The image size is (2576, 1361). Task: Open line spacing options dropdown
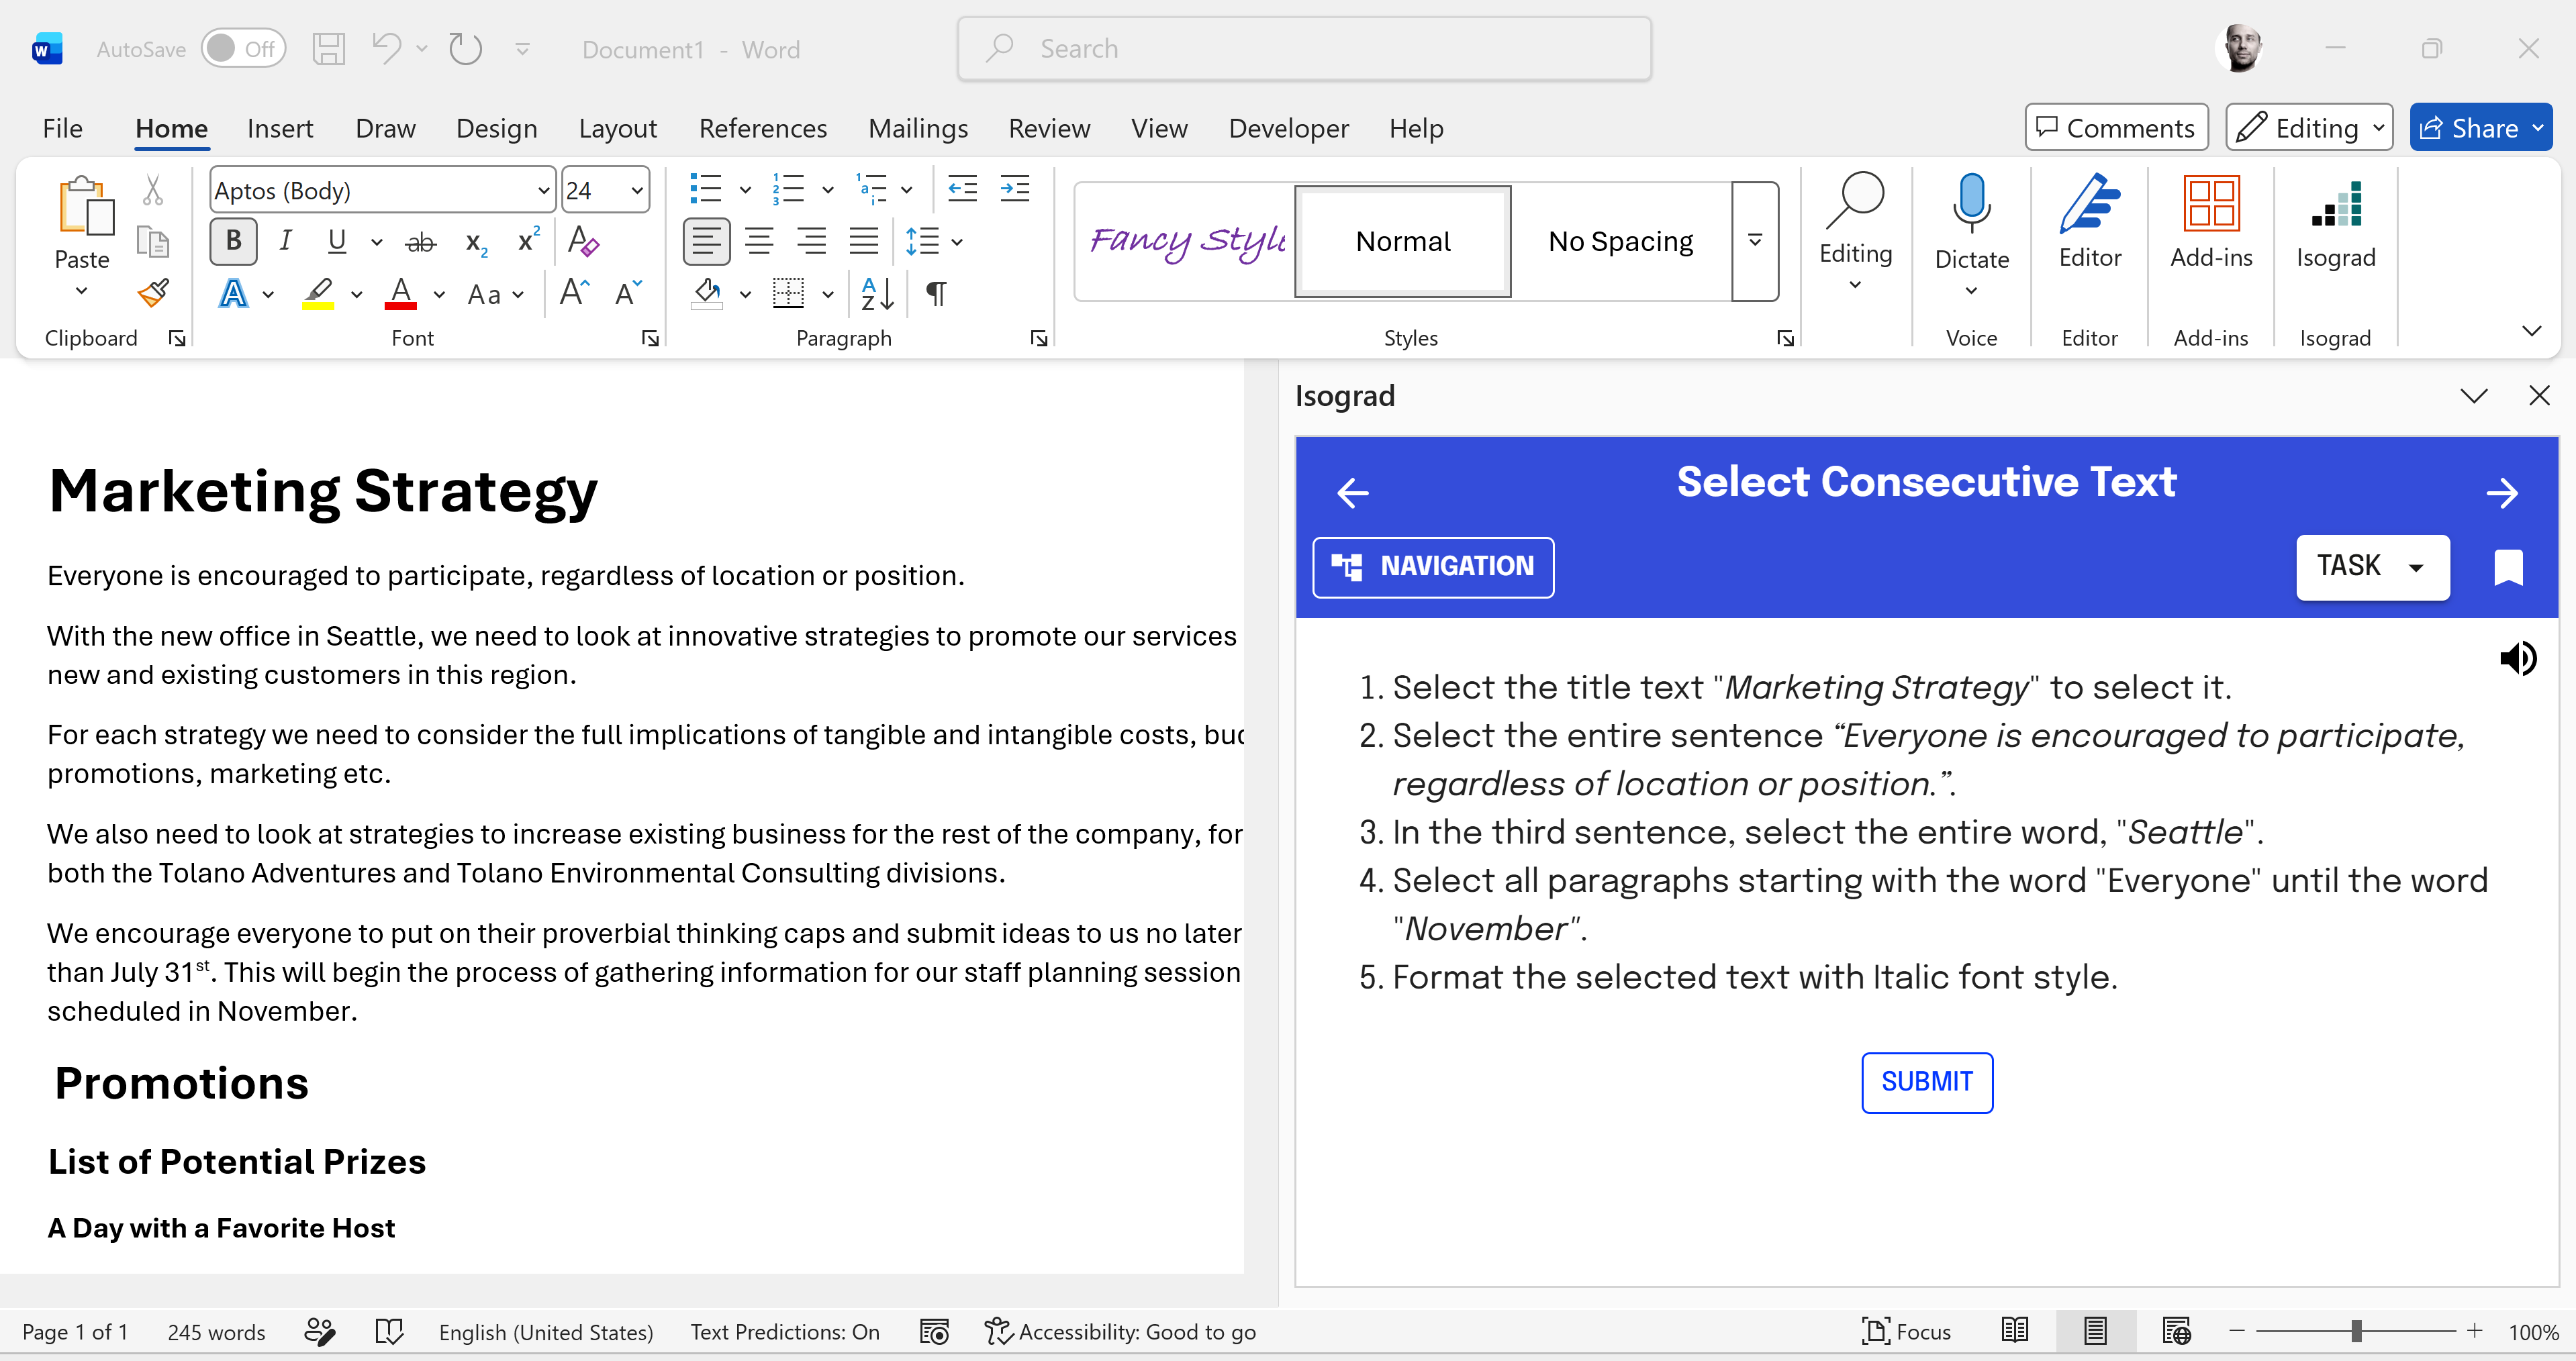(x=957, y=242)
